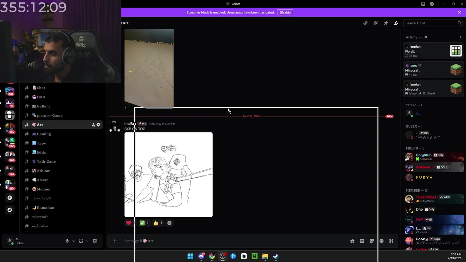
Task: Open the minecraft channel
Action: point(62,217)
